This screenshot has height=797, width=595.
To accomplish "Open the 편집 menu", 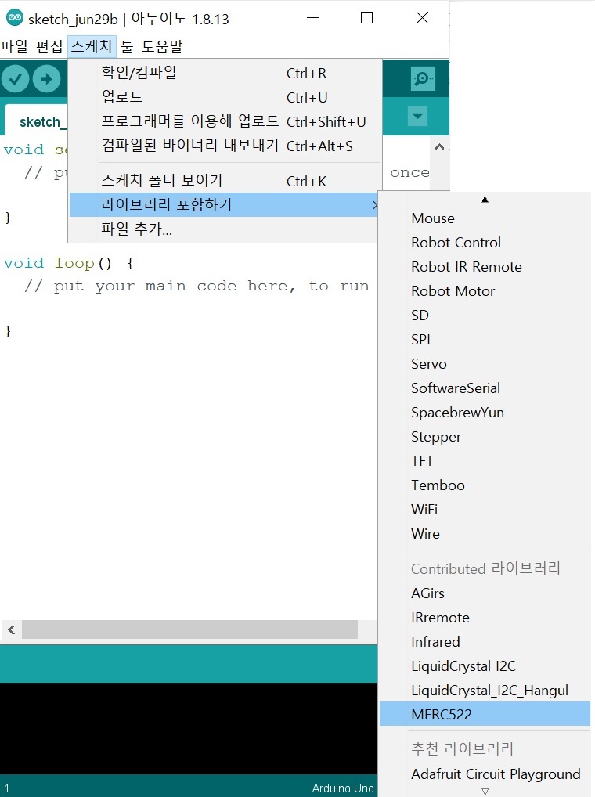I will (49, 47).
